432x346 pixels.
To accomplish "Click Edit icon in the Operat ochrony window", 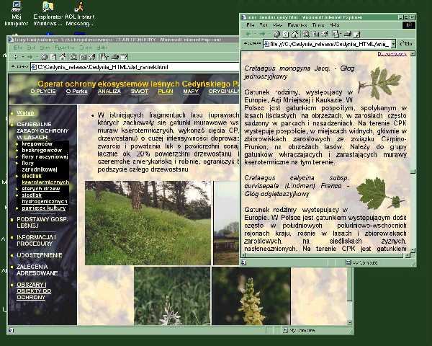I will (125, 57).
